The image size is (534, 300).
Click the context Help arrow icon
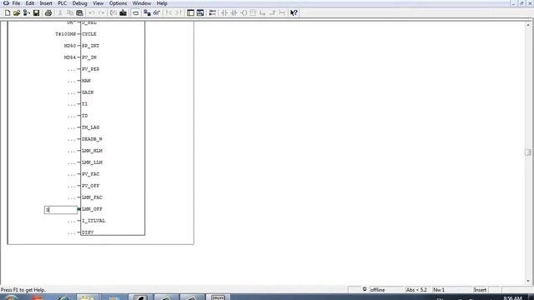[x=294, y=13]
